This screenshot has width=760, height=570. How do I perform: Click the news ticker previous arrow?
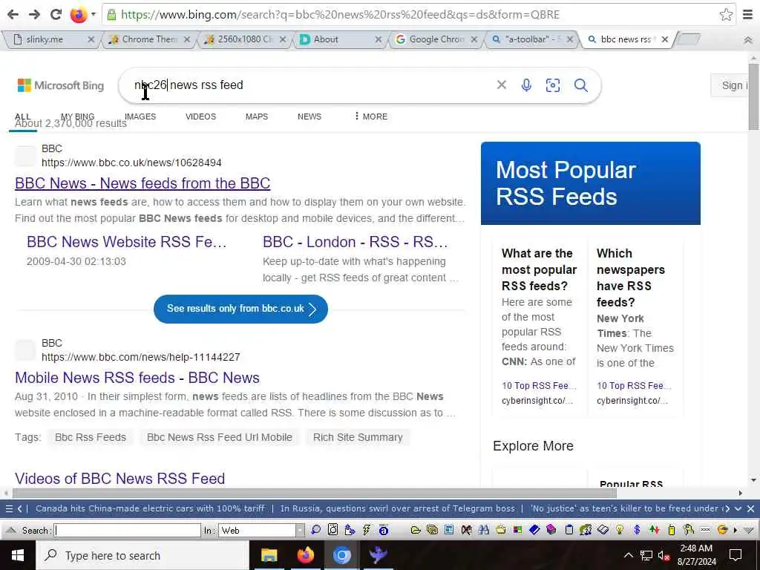(20, 508)
